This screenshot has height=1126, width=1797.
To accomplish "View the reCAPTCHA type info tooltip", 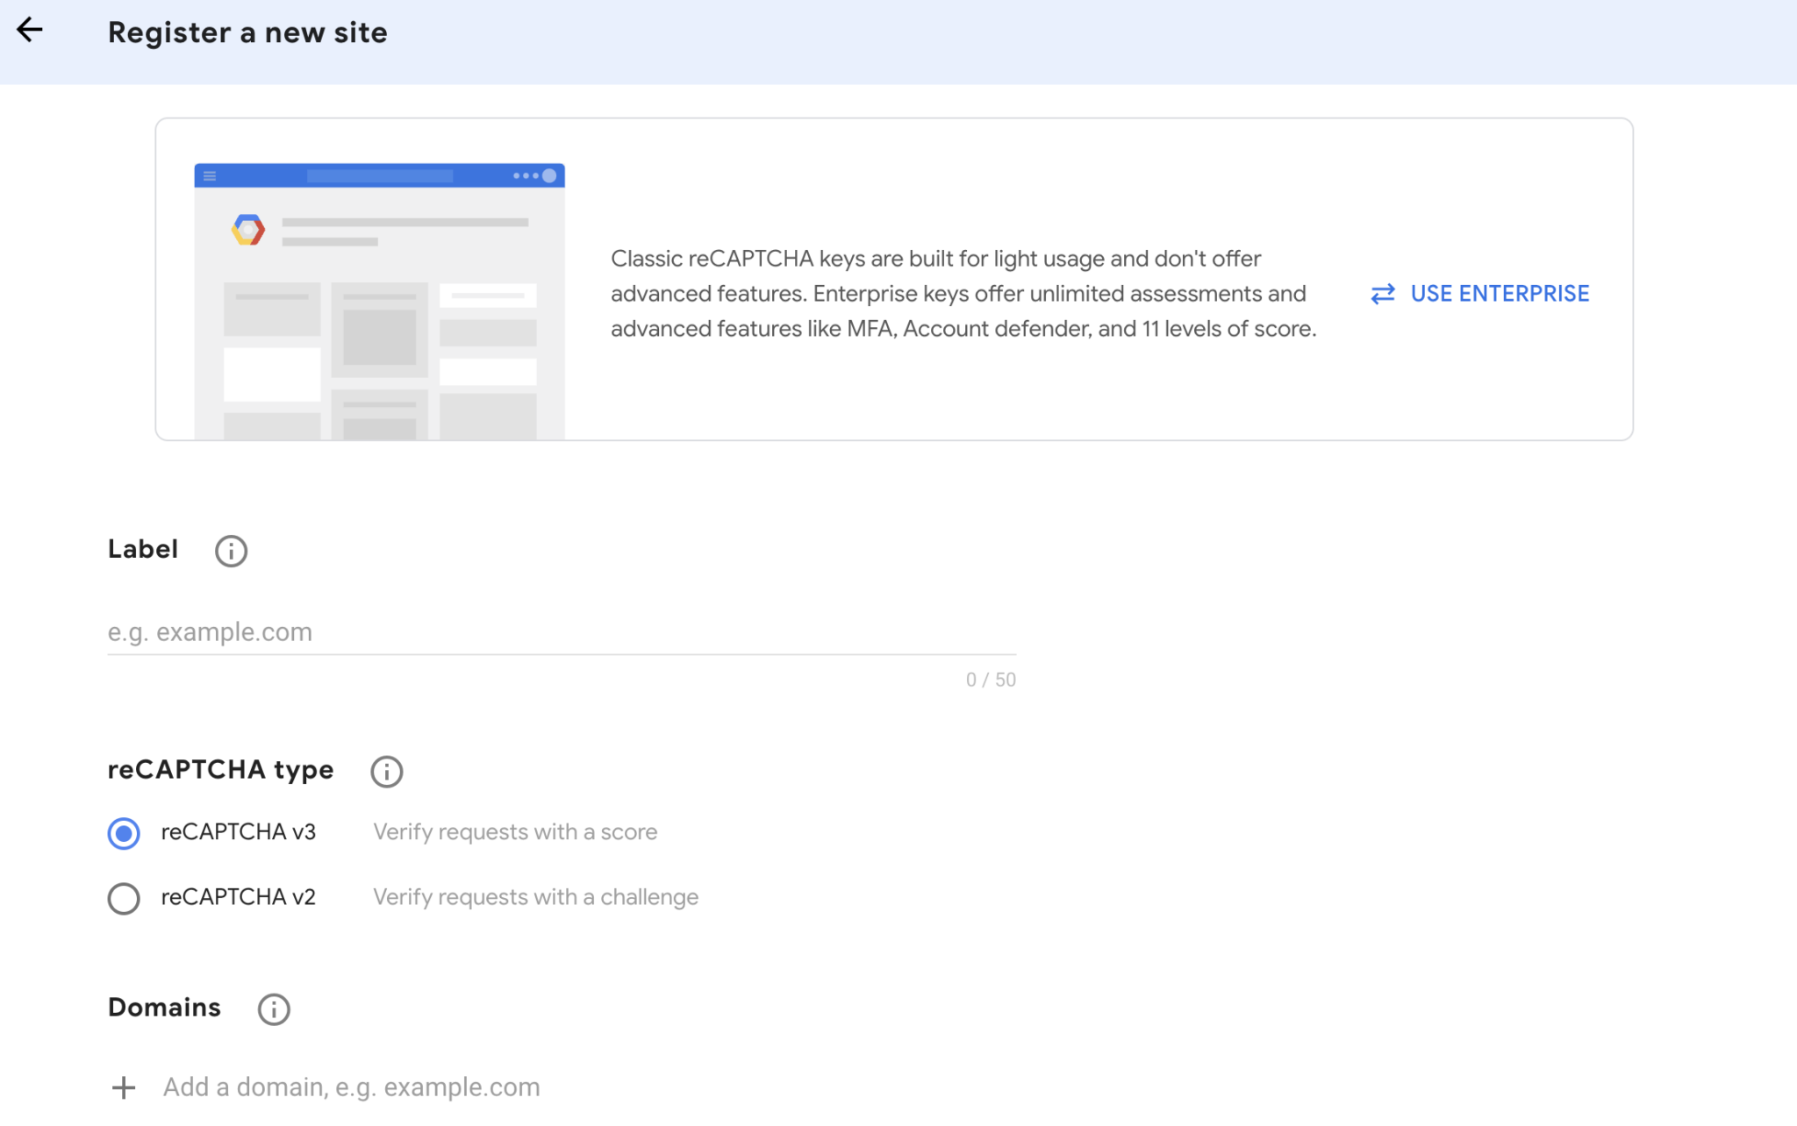I will [386, 771].
